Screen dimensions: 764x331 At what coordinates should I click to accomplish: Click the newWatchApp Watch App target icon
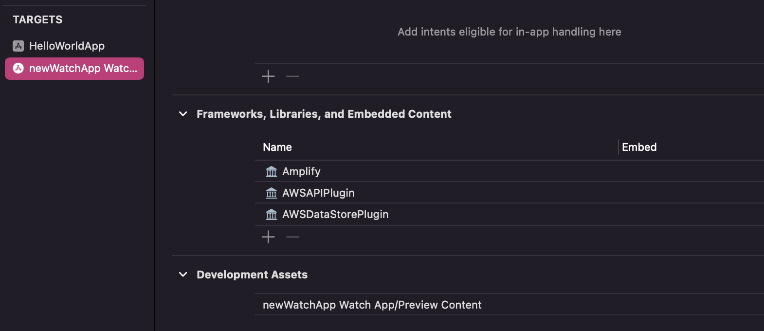tap(18, 69)
